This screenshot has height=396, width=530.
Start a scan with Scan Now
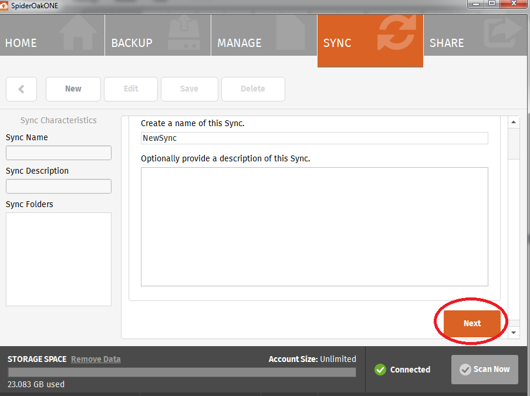point(484,370)
